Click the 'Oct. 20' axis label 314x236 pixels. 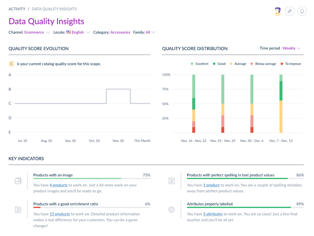click(x=94, y=141)
